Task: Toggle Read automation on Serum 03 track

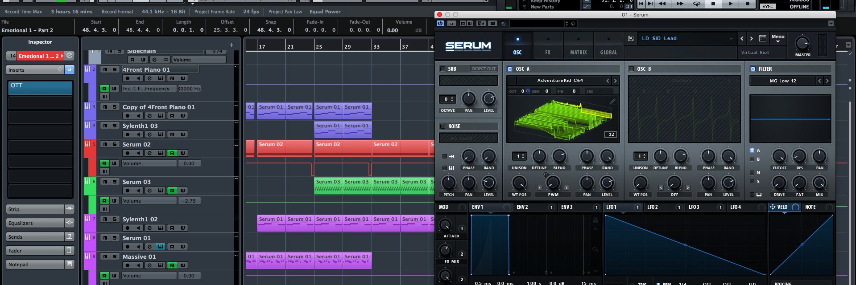Action: [x=172, y=191]
